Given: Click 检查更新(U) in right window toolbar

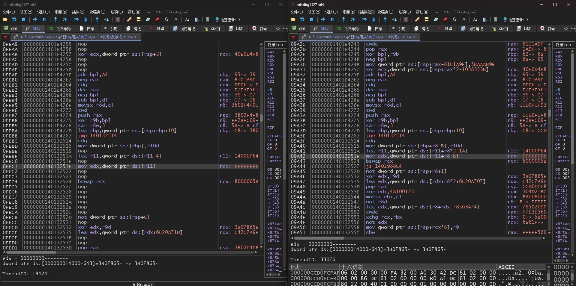Looking at the screenshot, I should pos(516,20).
